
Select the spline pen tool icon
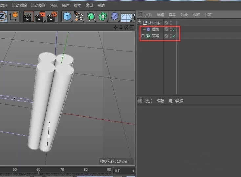79,16
